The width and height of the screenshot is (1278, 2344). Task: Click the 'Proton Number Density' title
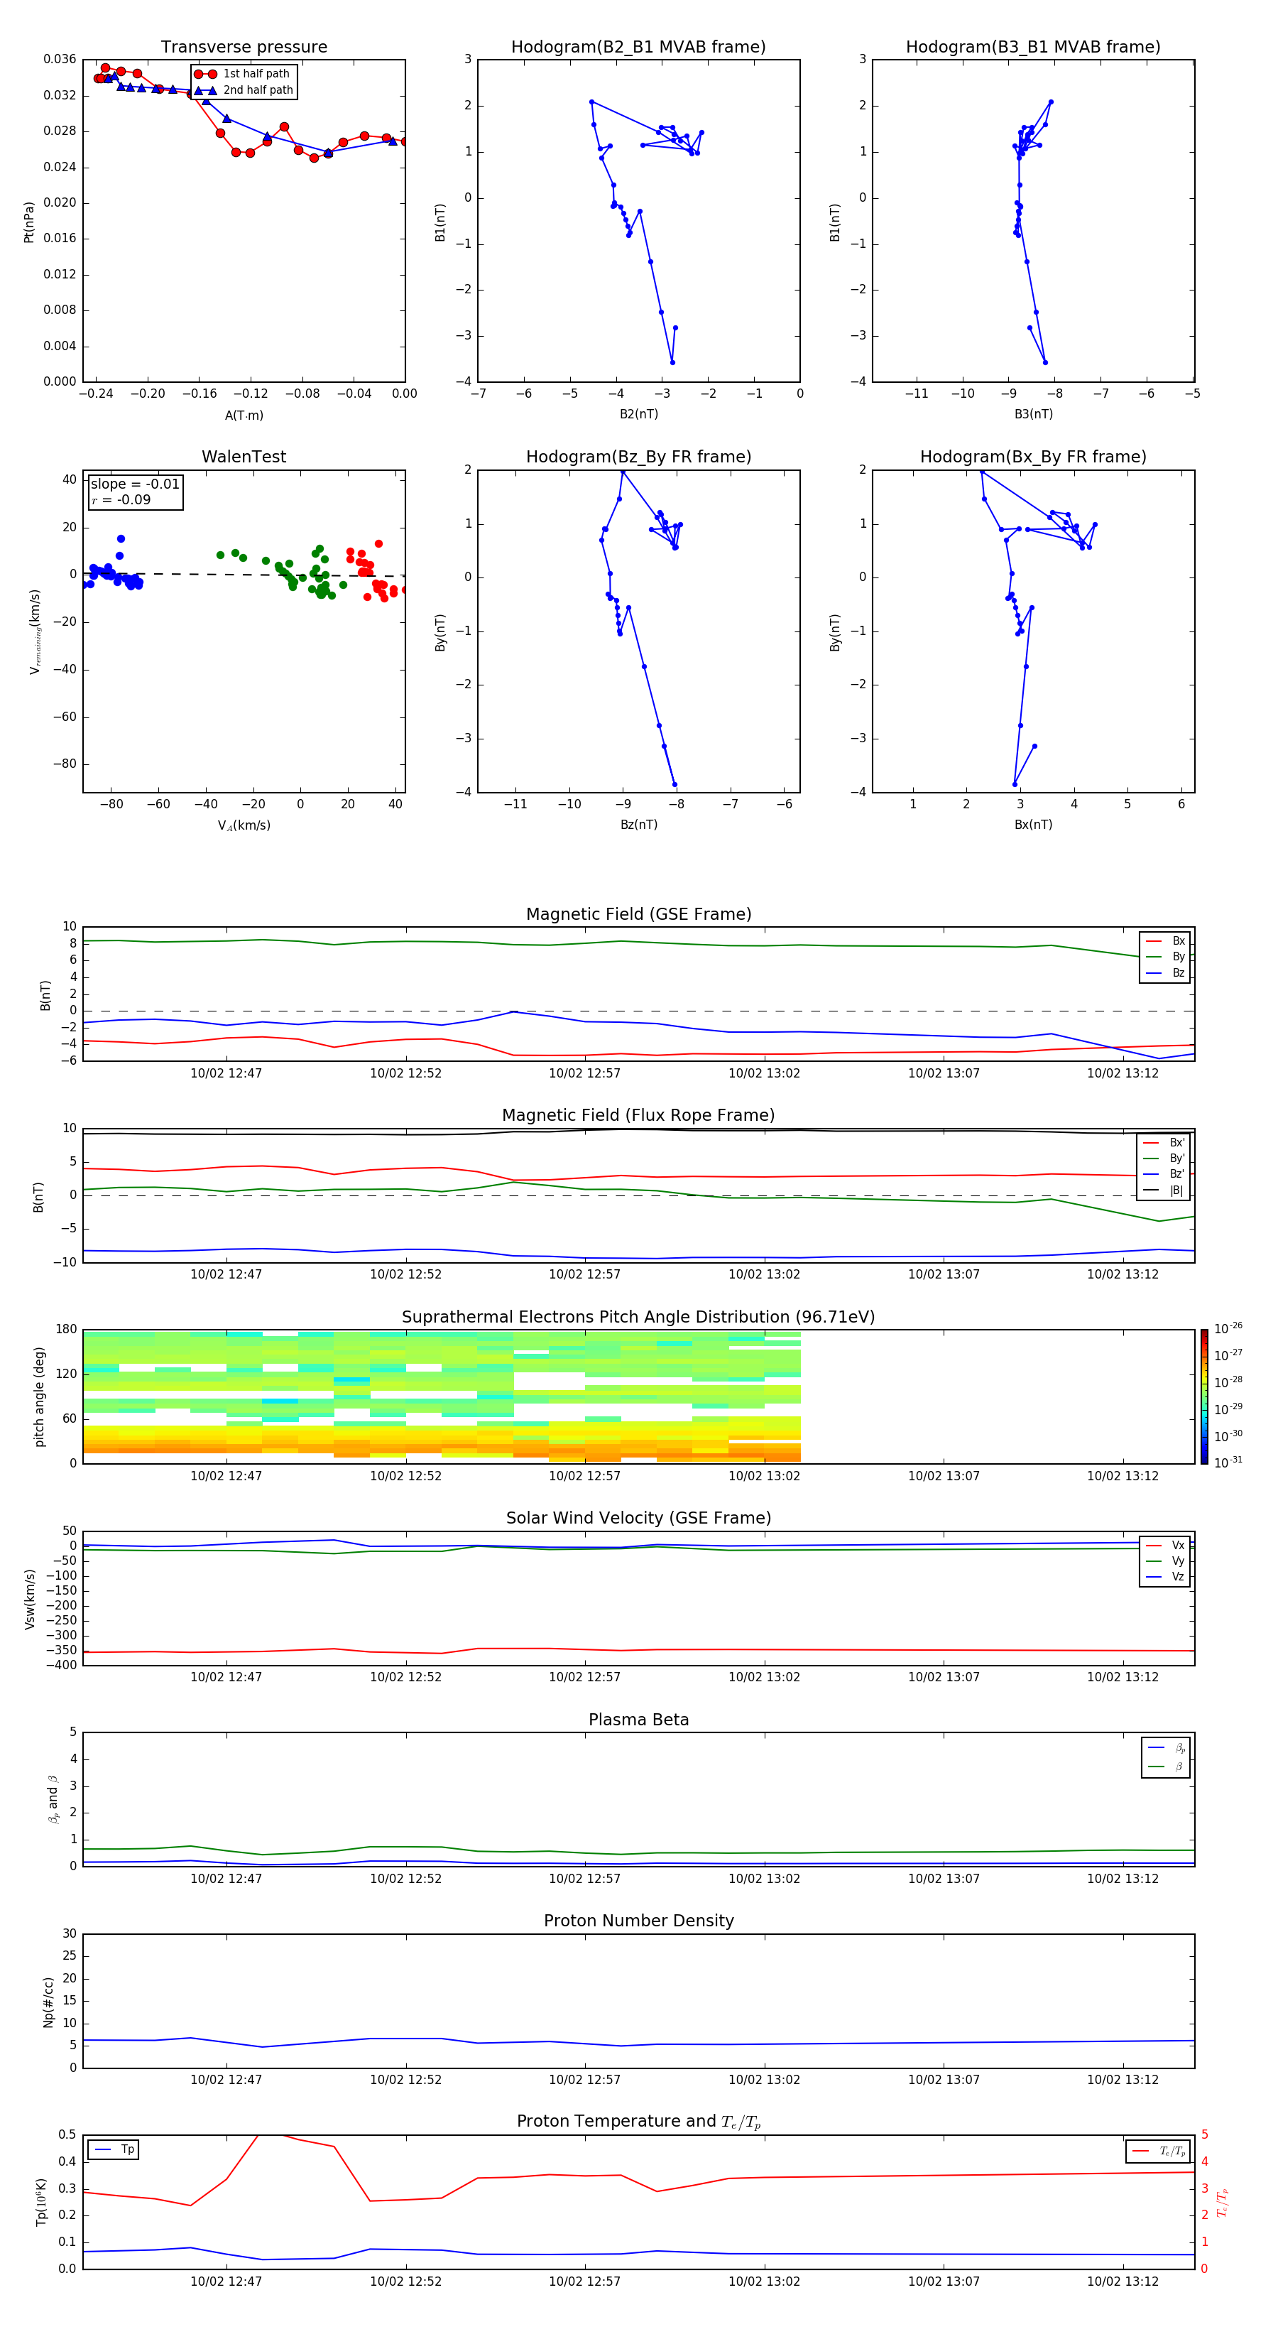(x=638, y=1921)
